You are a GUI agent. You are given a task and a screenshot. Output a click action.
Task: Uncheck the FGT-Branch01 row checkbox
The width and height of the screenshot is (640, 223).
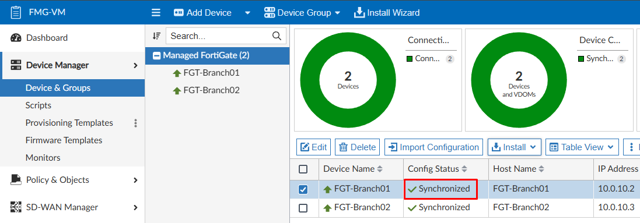click(x=303, y=190)
